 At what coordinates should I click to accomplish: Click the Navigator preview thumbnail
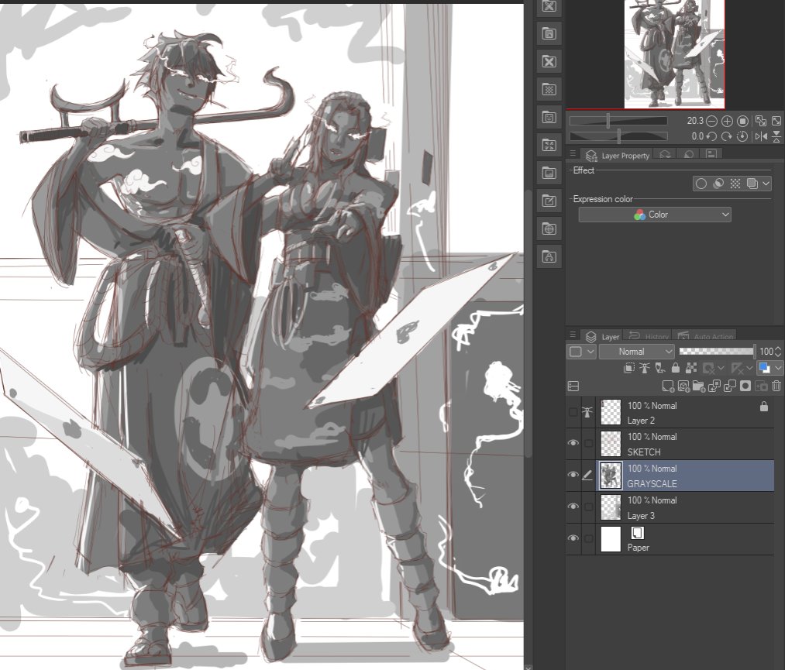(x=674, y=53)
